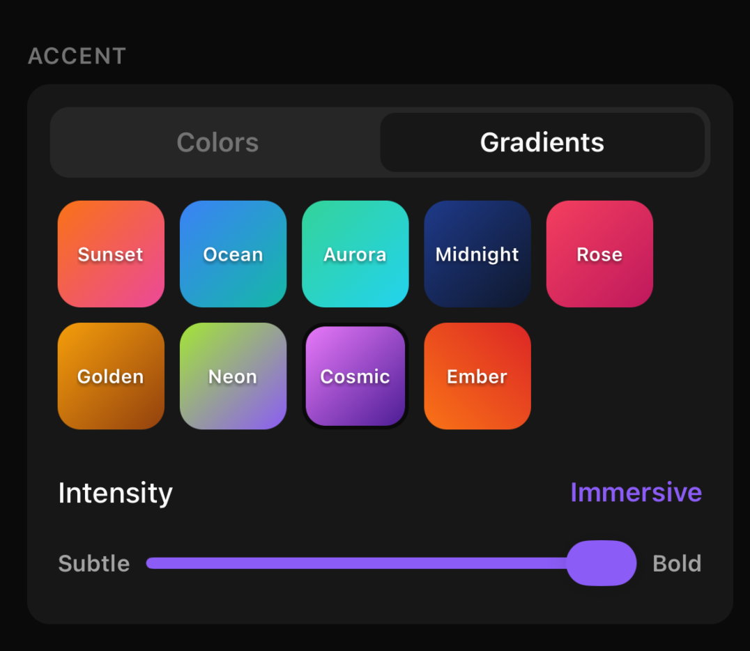Click the Cosmic label text on its swatch
This screenshot has width=750, height=651.
point(355,376)
